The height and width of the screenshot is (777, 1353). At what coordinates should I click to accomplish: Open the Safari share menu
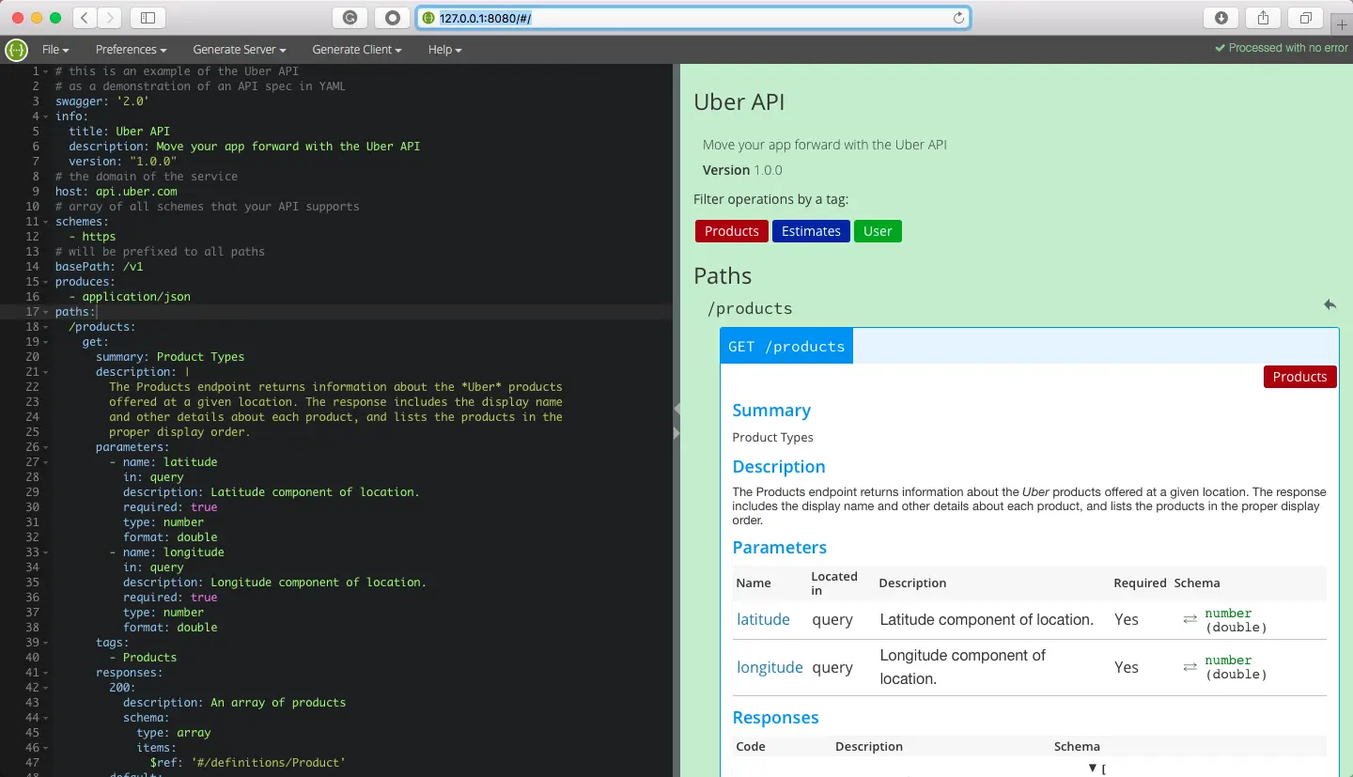pos(1264,18)
